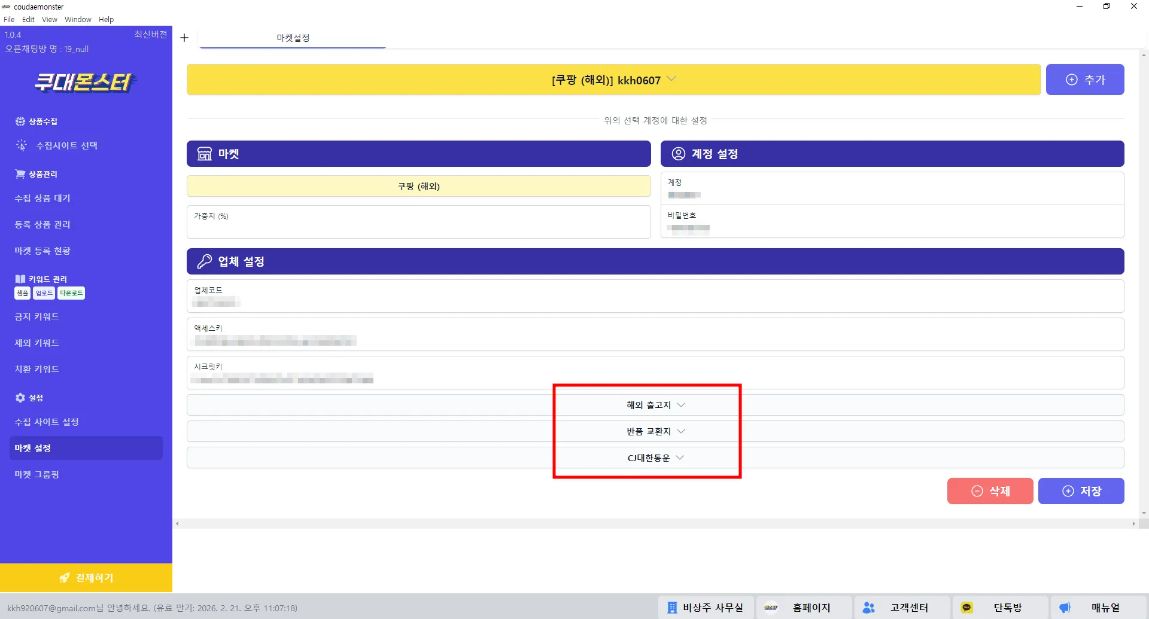
Task: Expand the 반품 교환지 dropdown
Action: 655,431
